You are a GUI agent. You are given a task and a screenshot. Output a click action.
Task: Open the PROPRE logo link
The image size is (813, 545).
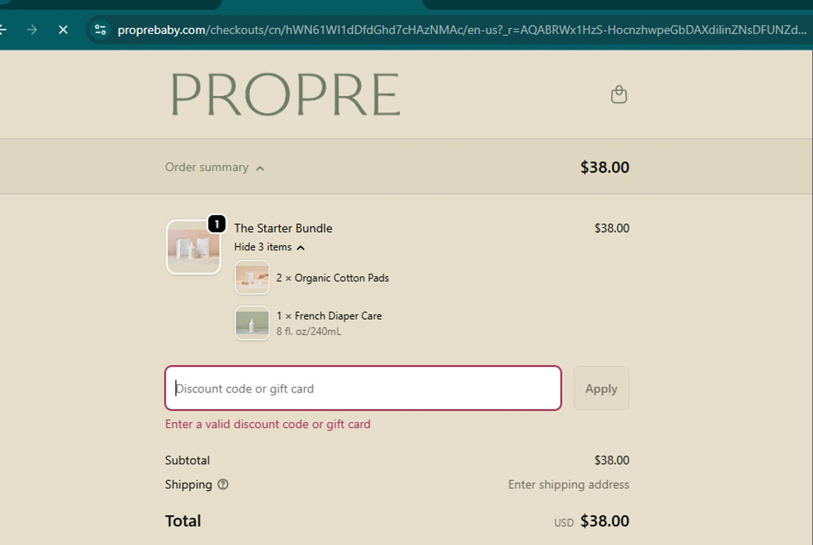pos(286,95)
